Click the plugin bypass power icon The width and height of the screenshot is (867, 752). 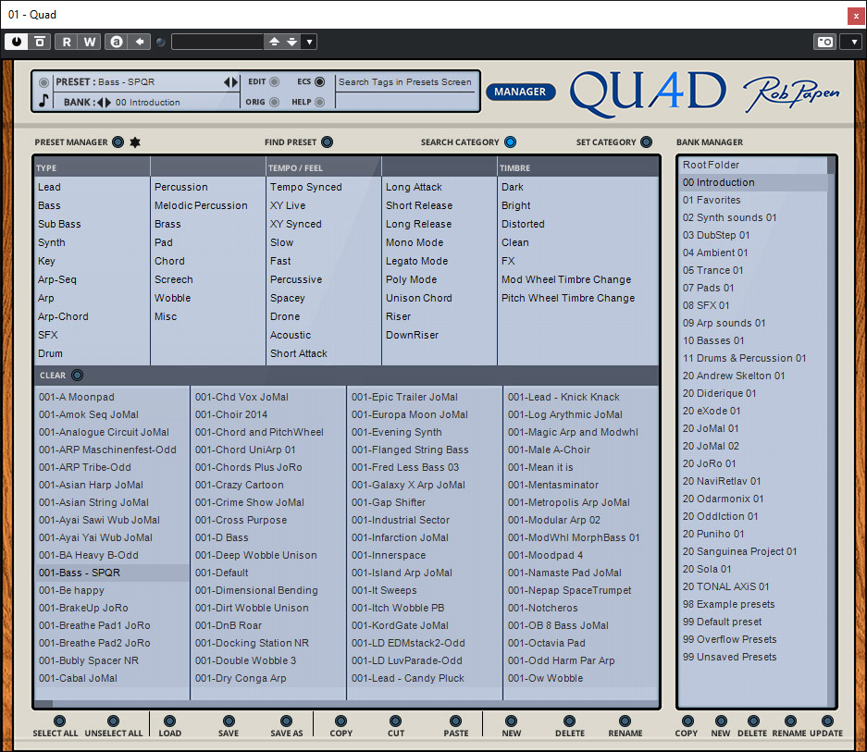(x=17, y=42)
